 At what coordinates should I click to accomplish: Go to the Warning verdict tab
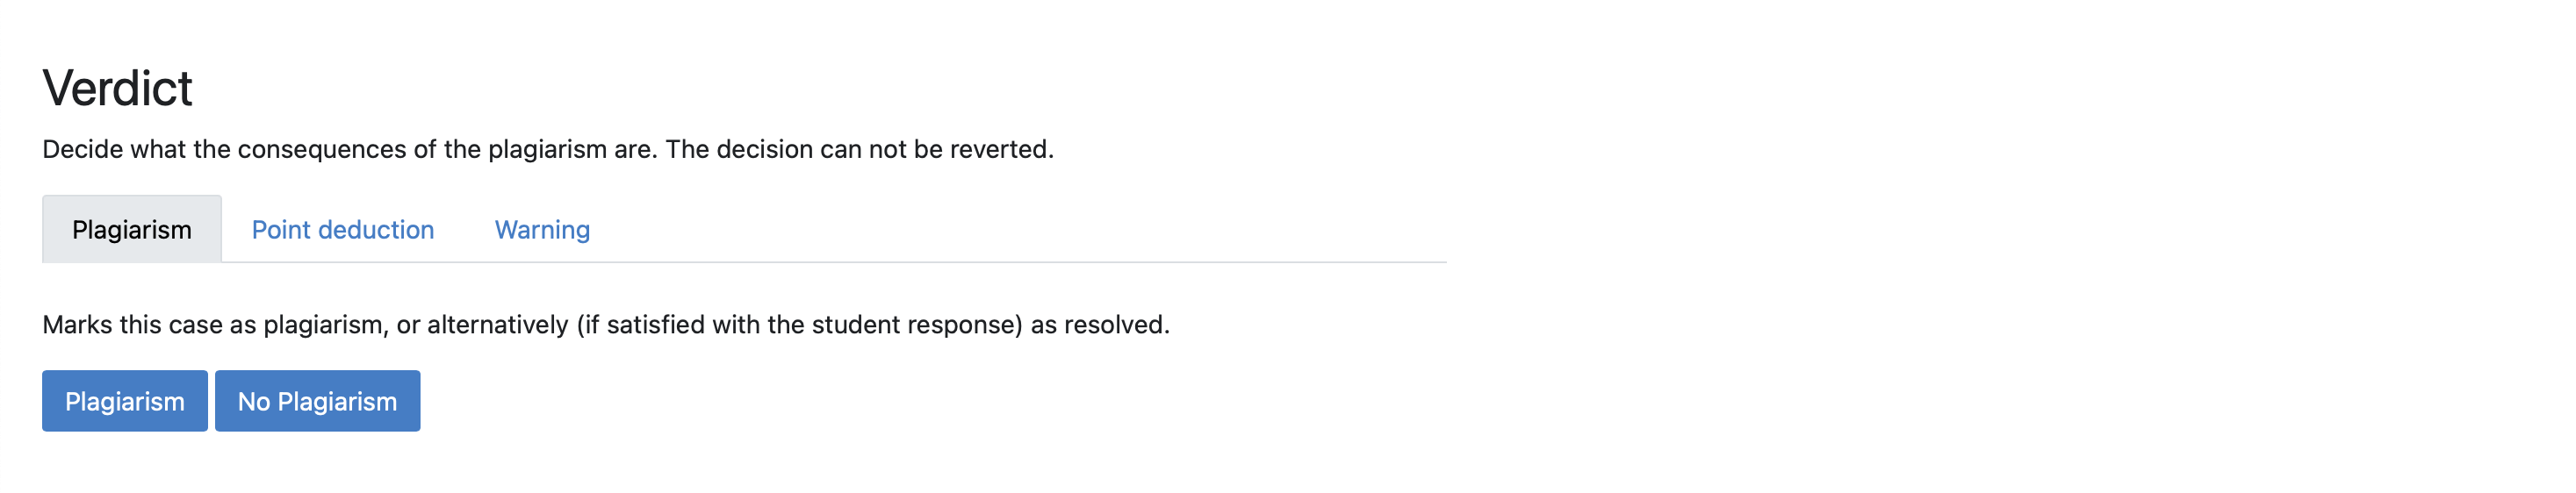542,230
